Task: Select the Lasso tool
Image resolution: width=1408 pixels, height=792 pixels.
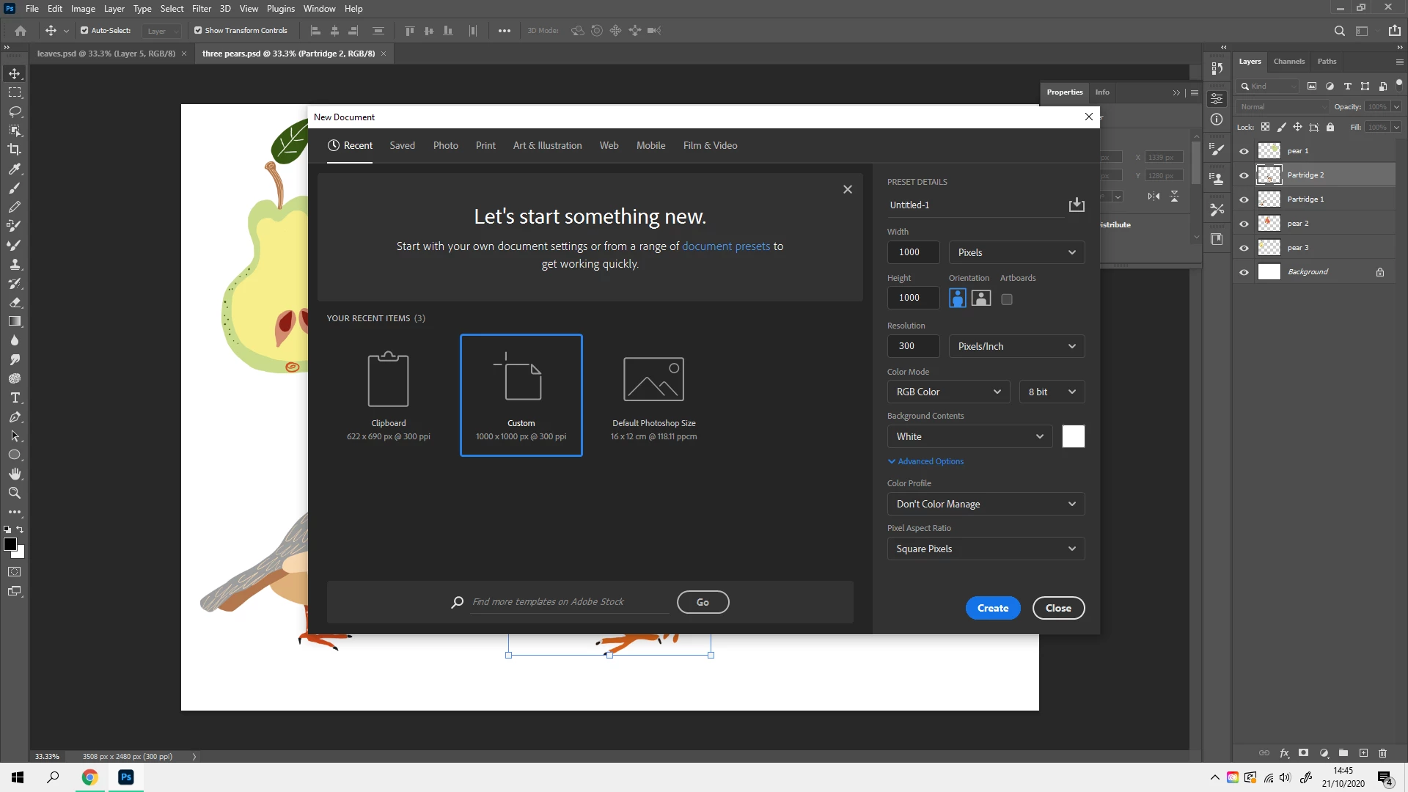Action: click(x=15, y=111)
